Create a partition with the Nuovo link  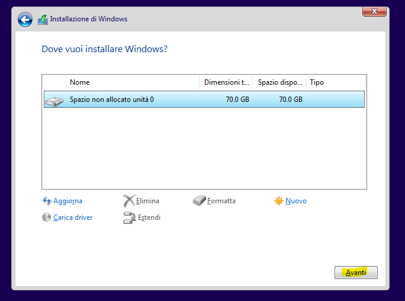click(296, 201)
